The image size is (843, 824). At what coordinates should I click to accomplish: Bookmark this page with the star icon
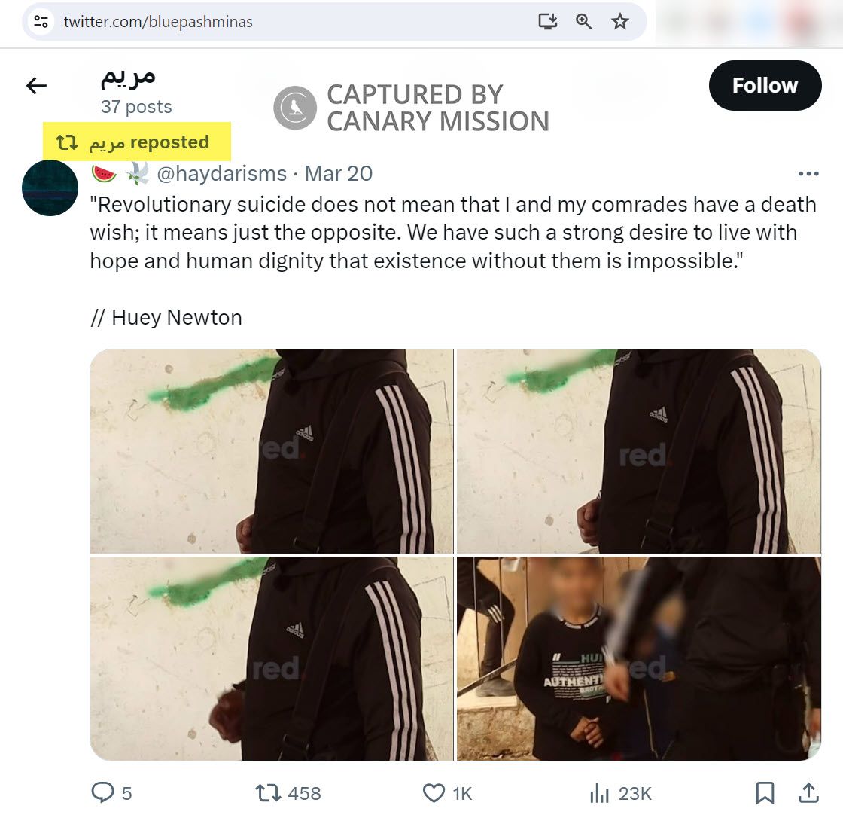coord(619,23)
